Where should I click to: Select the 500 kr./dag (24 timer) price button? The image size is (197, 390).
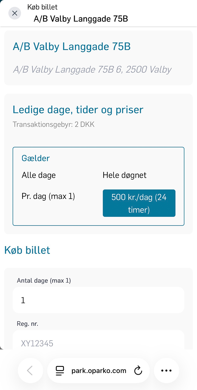(x=139, y=203)
